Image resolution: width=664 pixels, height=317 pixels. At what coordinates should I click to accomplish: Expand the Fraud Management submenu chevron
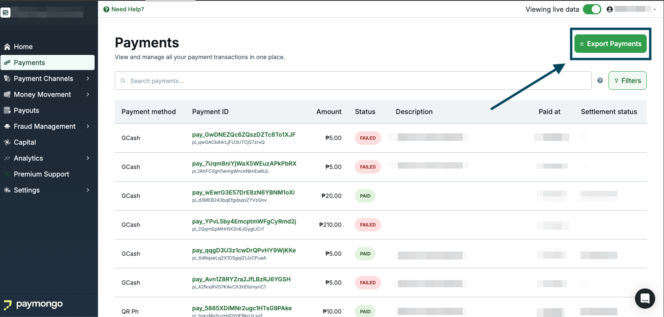[88, 126]
